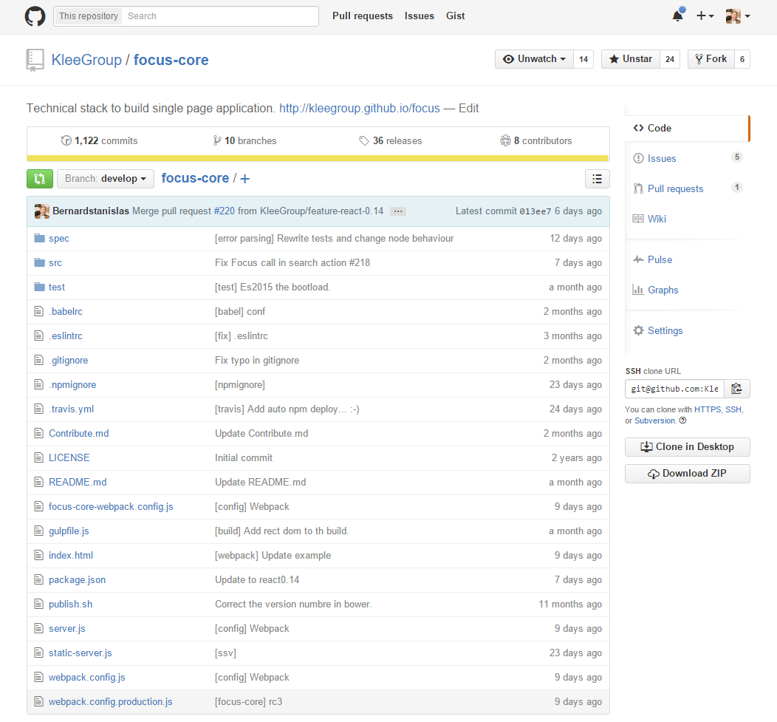Image resolution: width=777 pixels, height=722 pixels.
Task: Open help for clone URL question mark
Action: coord(682,420)
